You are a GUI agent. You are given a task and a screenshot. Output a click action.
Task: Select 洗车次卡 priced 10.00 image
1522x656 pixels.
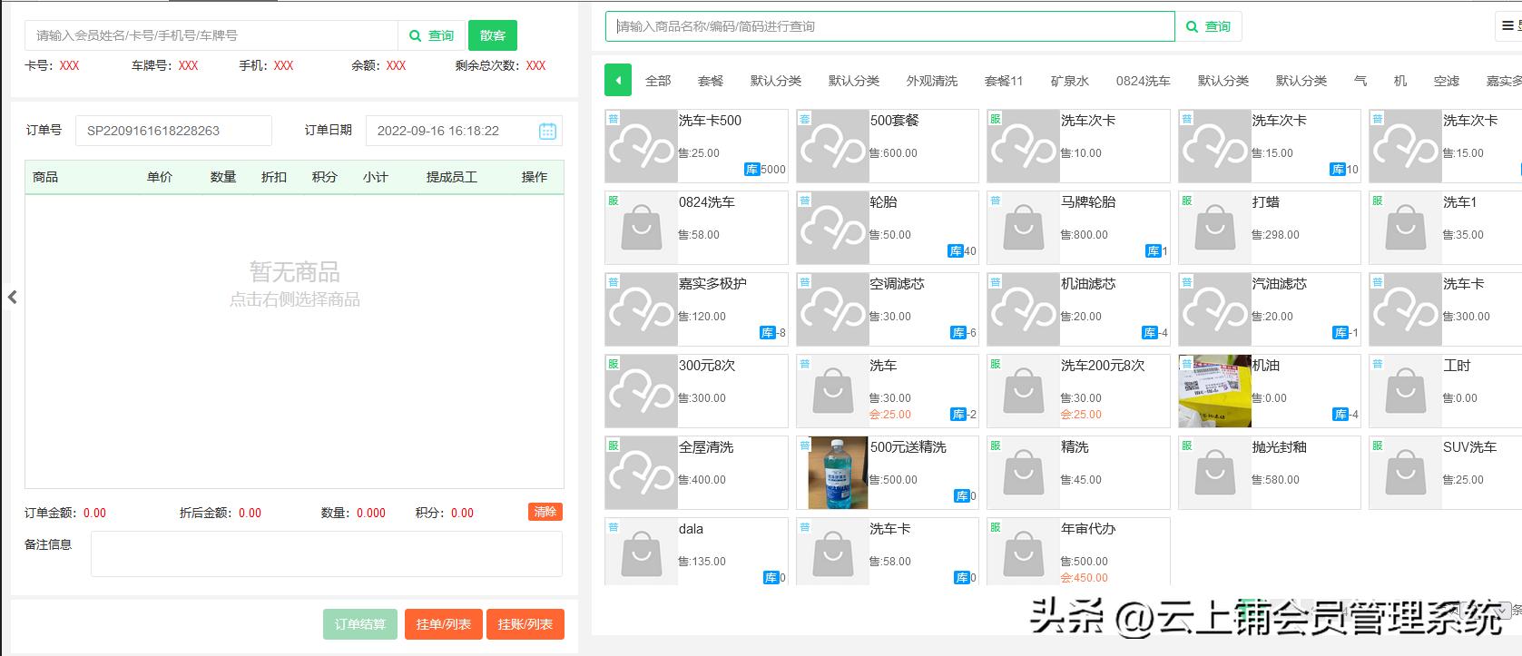(x=1024, y=146)
